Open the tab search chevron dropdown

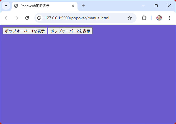tap(6, 6)
